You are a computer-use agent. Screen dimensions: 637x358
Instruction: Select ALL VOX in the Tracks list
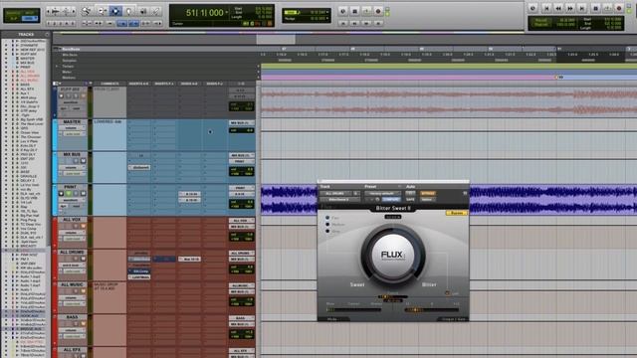(x=27, y=72)
